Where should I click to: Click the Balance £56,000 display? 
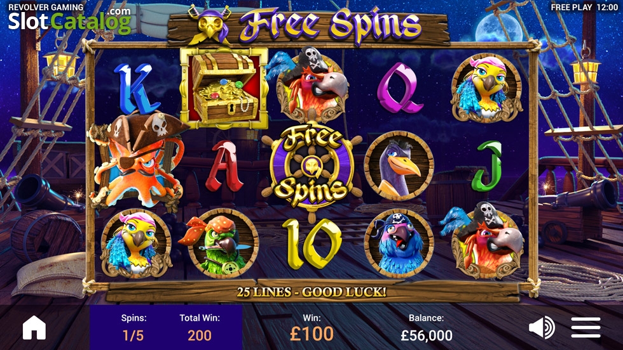[x=427, y=328]
